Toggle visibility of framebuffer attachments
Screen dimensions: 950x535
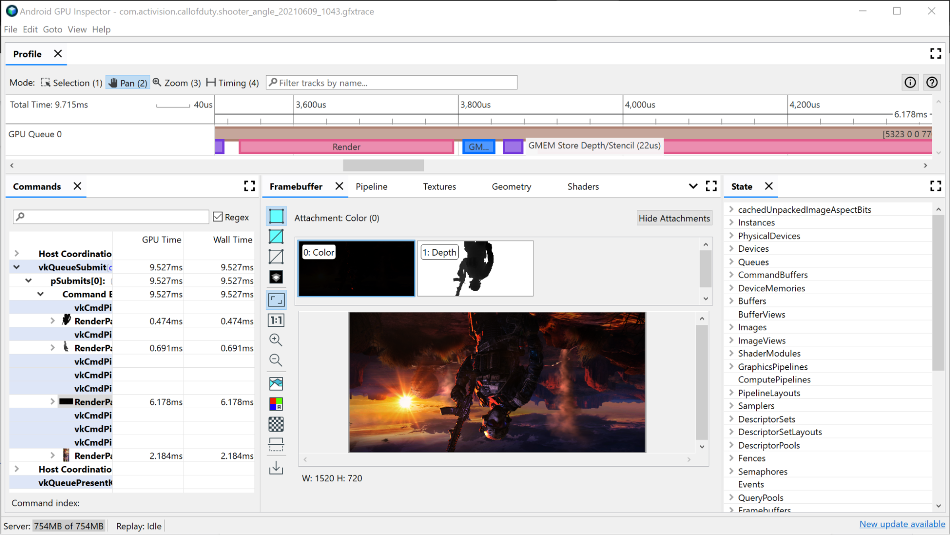[x=673, y=218]
